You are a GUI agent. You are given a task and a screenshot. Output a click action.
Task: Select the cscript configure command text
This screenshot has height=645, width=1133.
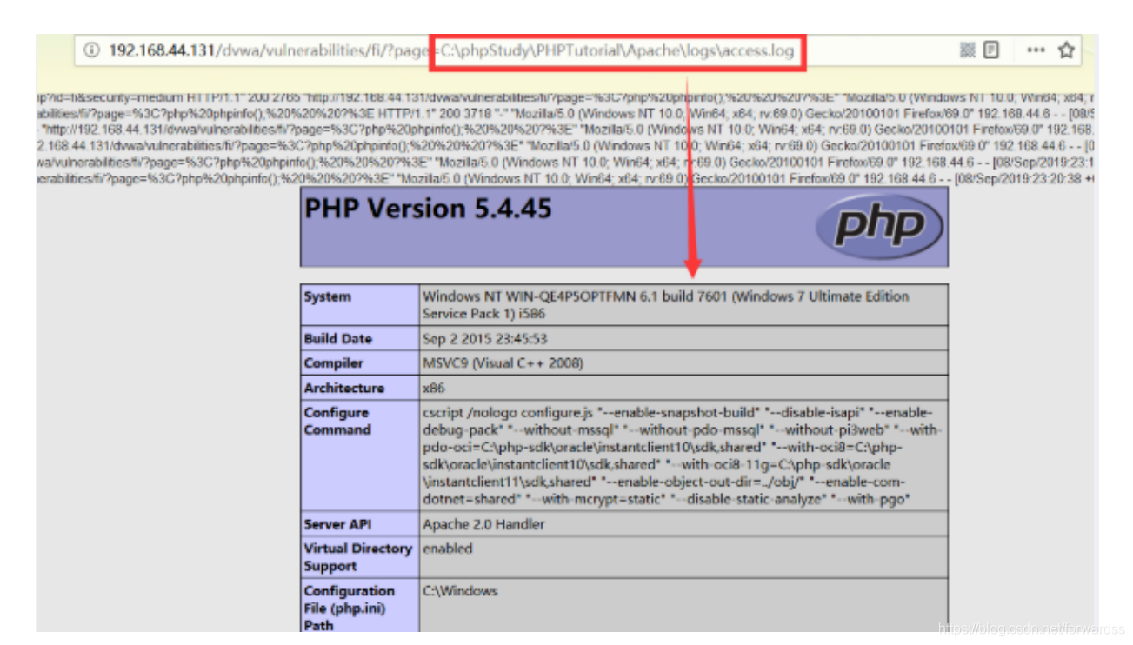683,455
